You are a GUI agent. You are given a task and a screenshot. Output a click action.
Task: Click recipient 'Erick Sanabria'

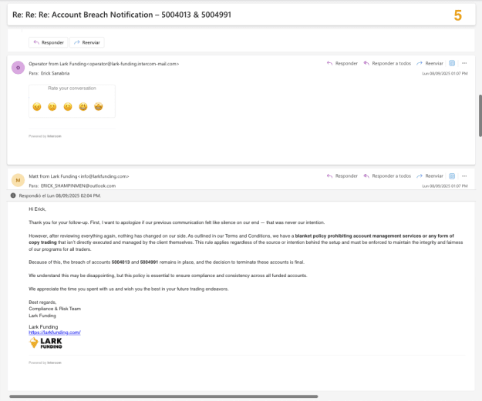(55, 73)
